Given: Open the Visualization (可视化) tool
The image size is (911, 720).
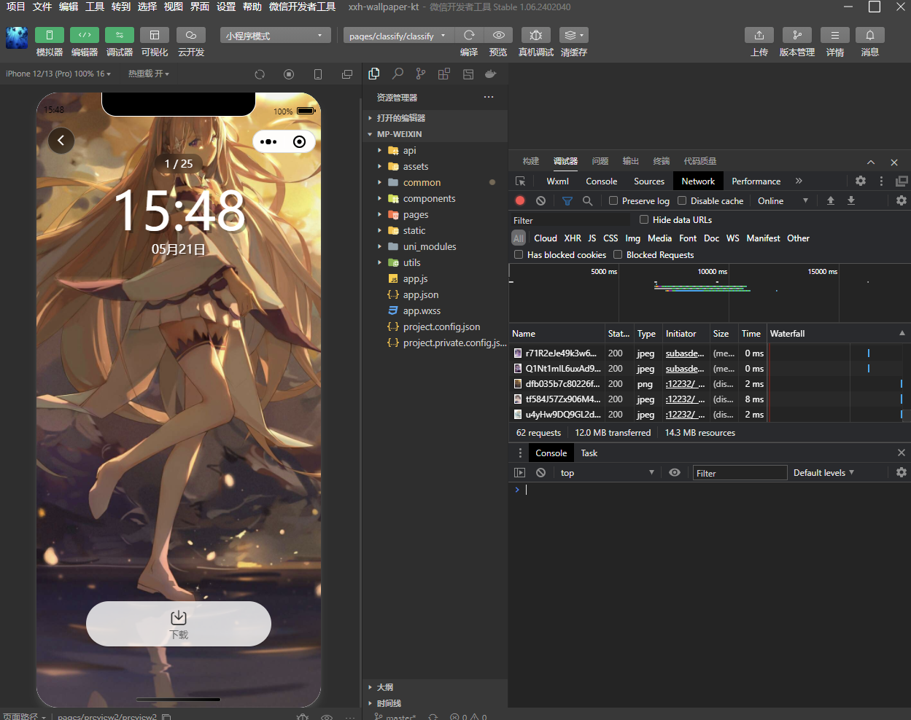Looking at the screenshot, I should pos(155,35).
